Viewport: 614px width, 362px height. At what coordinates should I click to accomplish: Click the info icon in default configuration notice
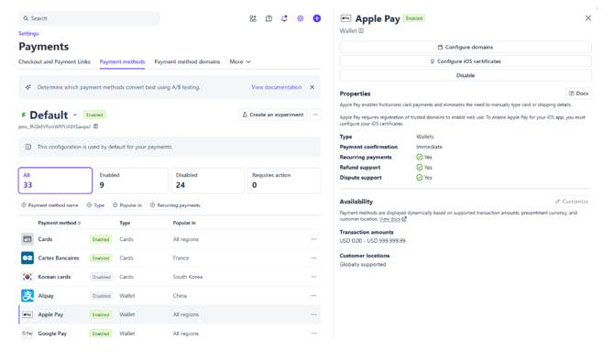coord(28,147)
